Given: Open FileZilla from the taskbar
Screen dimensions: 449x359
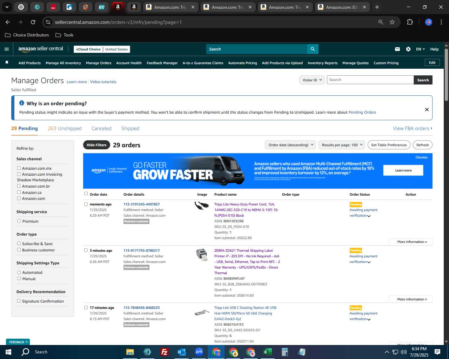Looking at the screenshot, I should (x=164, y=352).
